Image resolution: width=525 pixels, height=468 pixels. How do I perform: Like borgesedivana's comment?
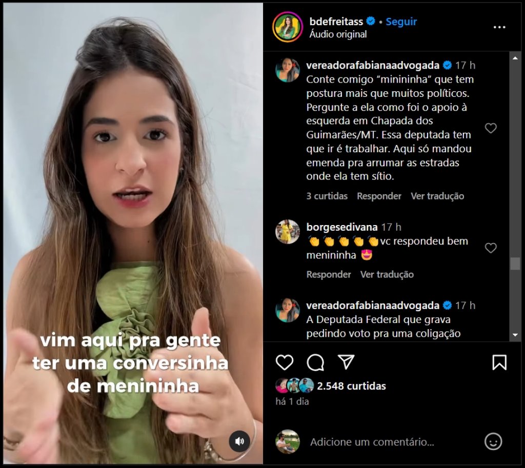[x=491, y=248]
